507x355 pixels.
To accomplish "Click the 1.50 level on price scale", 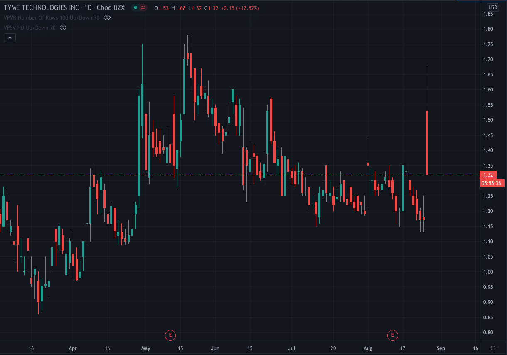I will pyautogui.click(x=488, y=120).
